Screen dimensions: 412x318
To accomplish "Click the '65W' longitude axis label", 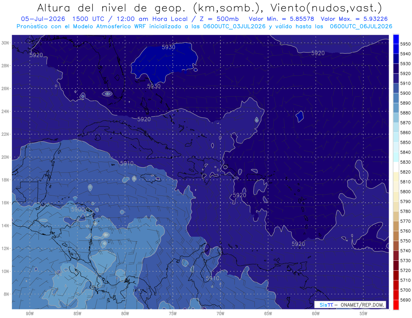I will tap(268, 314).
